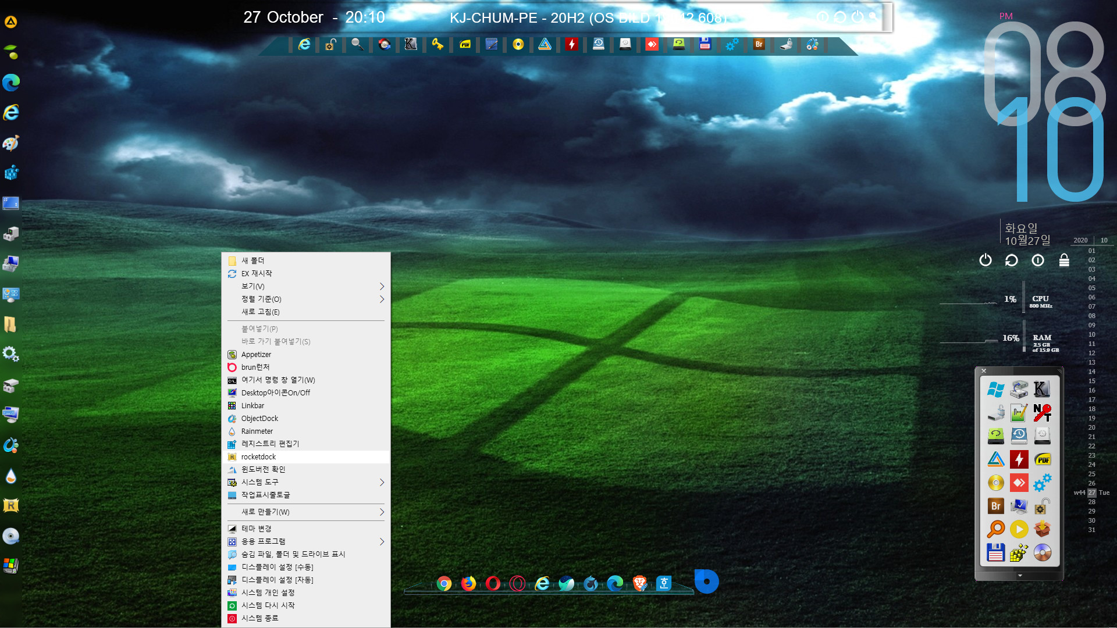Click 윈도버전 확인 entry
The image size is (1117, 628).
(305, 469)
